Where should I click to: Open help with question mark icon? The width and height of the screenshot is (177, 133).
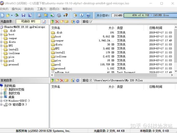pos(88,15)
